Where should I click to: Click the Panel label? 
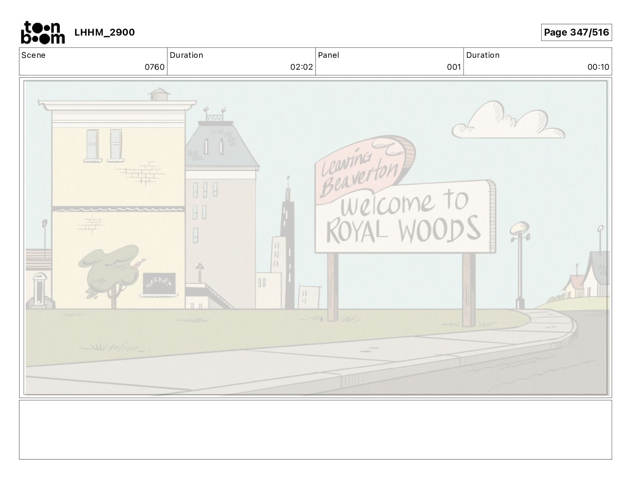[x=329, y=55]
